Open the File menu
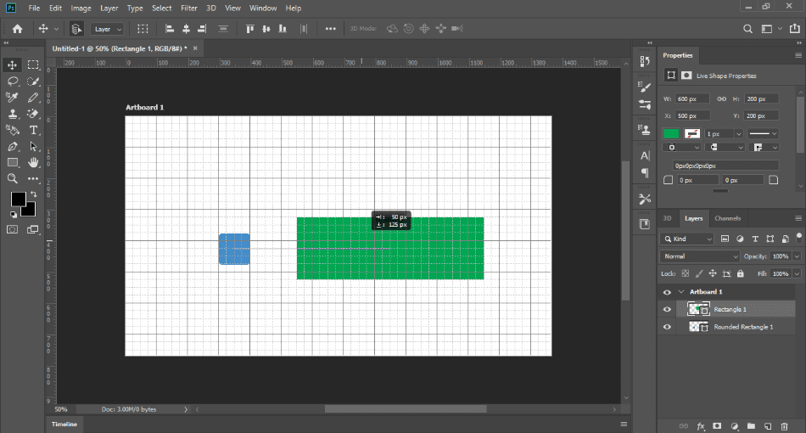 coord(35,8)
